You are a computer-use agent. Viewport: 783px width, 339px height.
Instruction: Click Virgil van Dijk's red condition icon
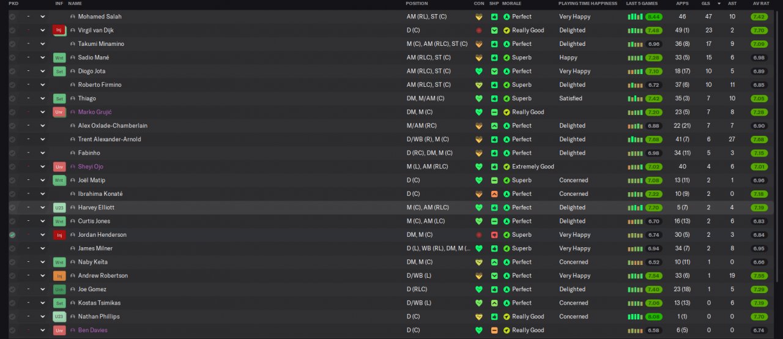[479, 30]
